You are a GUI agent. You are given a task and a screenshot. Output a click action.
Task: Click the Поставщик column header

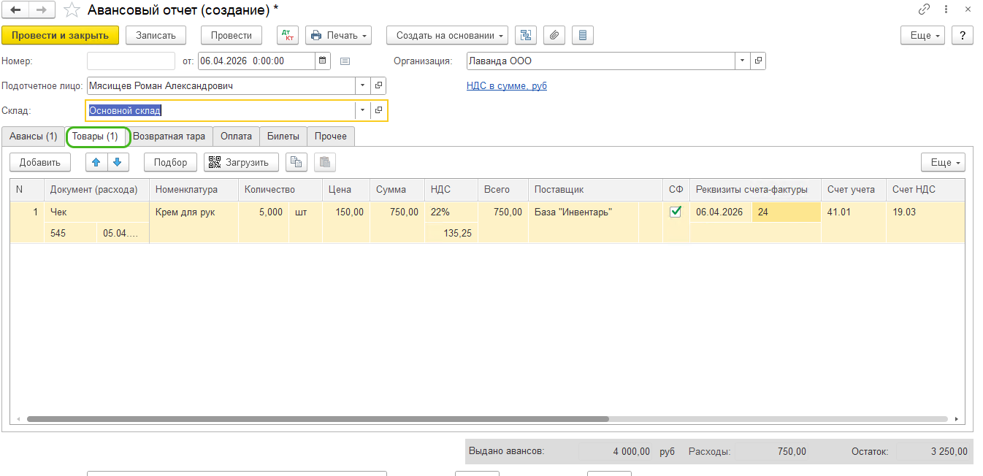595,189
